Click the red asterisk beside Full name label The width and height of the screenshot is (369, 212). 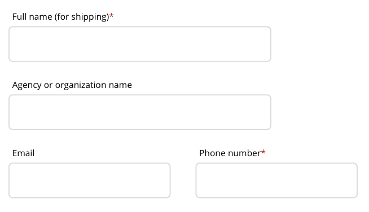point(112,16)
